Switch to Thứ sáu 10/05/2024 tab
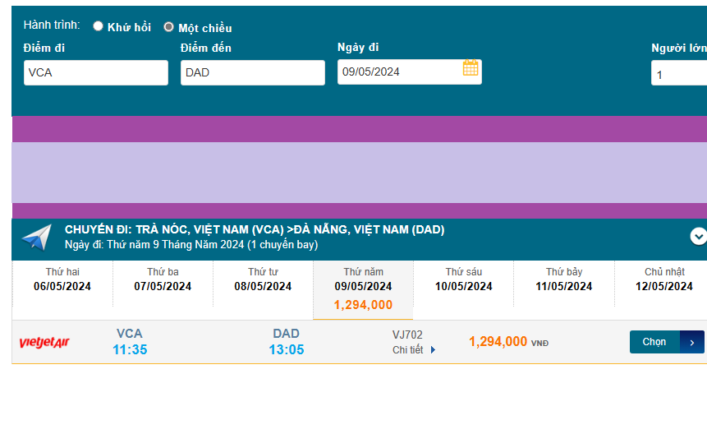This screenshot has height=434, width=707. tap(464, 280)
